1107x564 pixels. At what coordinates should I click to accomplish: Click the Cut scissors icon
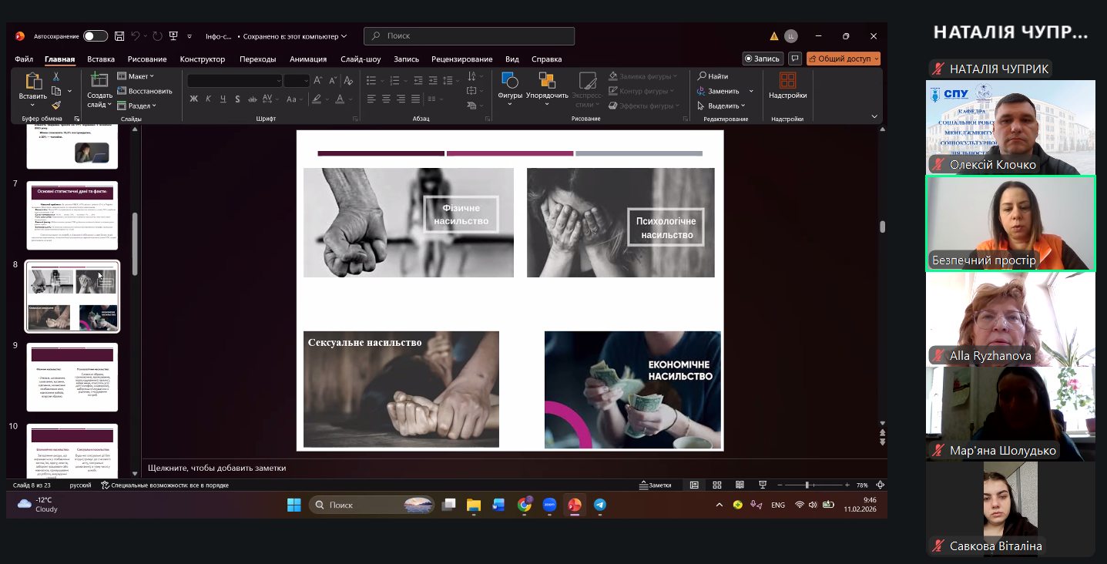coord(56,76)
